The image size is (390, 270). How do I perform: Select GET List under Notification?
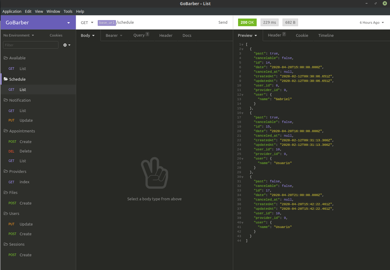point(38,111)
